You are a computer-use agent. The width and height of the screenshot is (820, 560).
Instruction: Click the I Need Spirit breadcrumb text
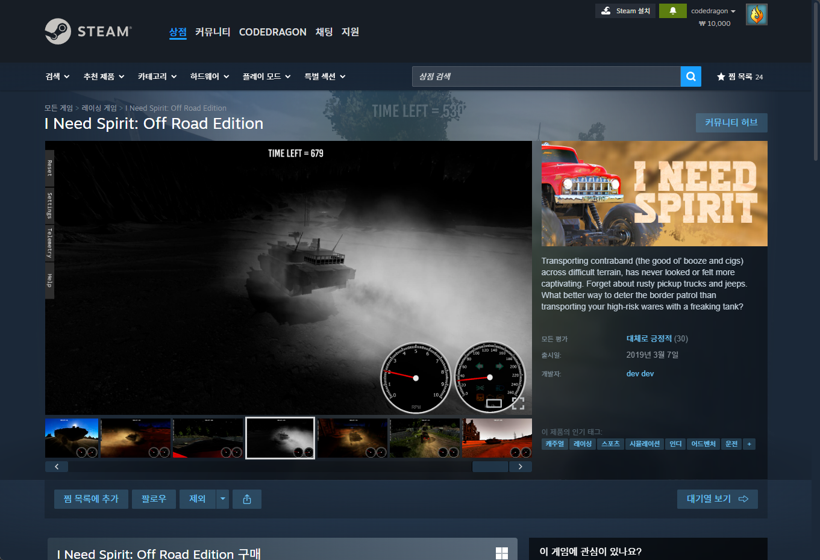pyautogui.click(x=176, y=108)
